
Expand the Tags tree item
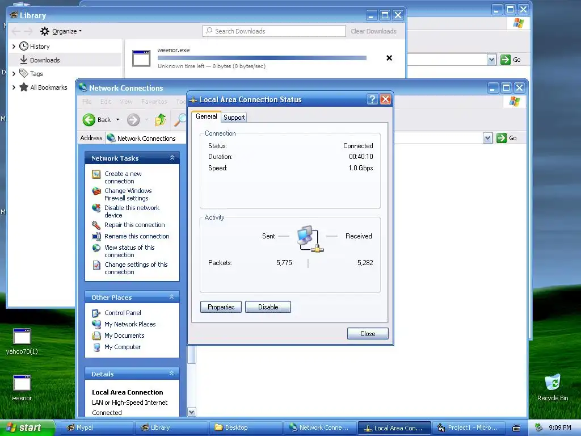click(14, 74)
